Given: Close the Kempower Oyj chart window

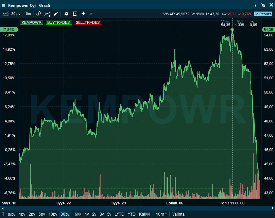Looking at the screenshot, I should [x=271, y=5].
